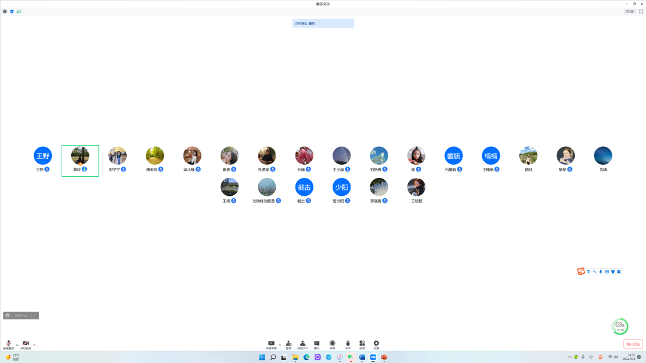646x363 pixels.
Task: Start recording with the Record icon
Action: (x=333, y=344)
